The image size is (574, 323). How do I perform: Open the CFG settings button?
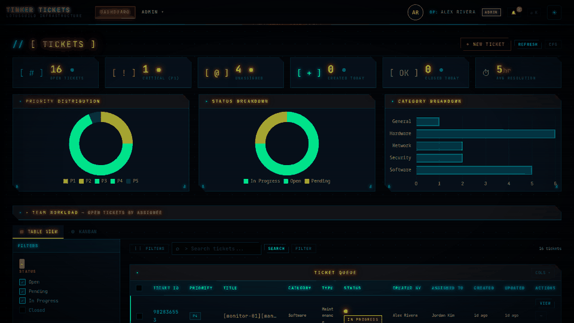point(552,44)
